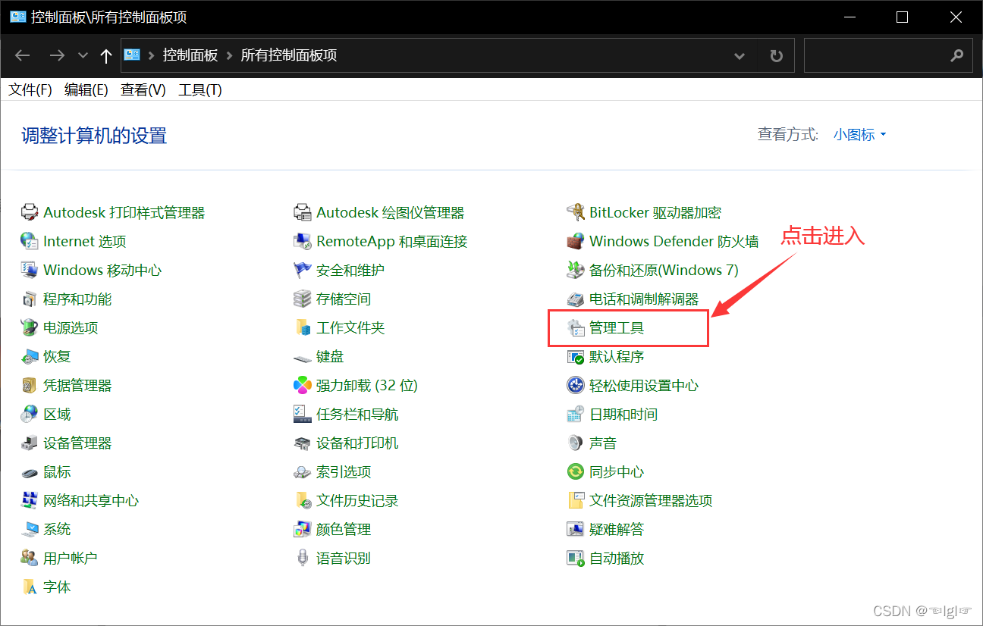Click the 工作文件夹 icon
Image resolution: width=983 pixels, height=626 pixels.
[303, 327]
